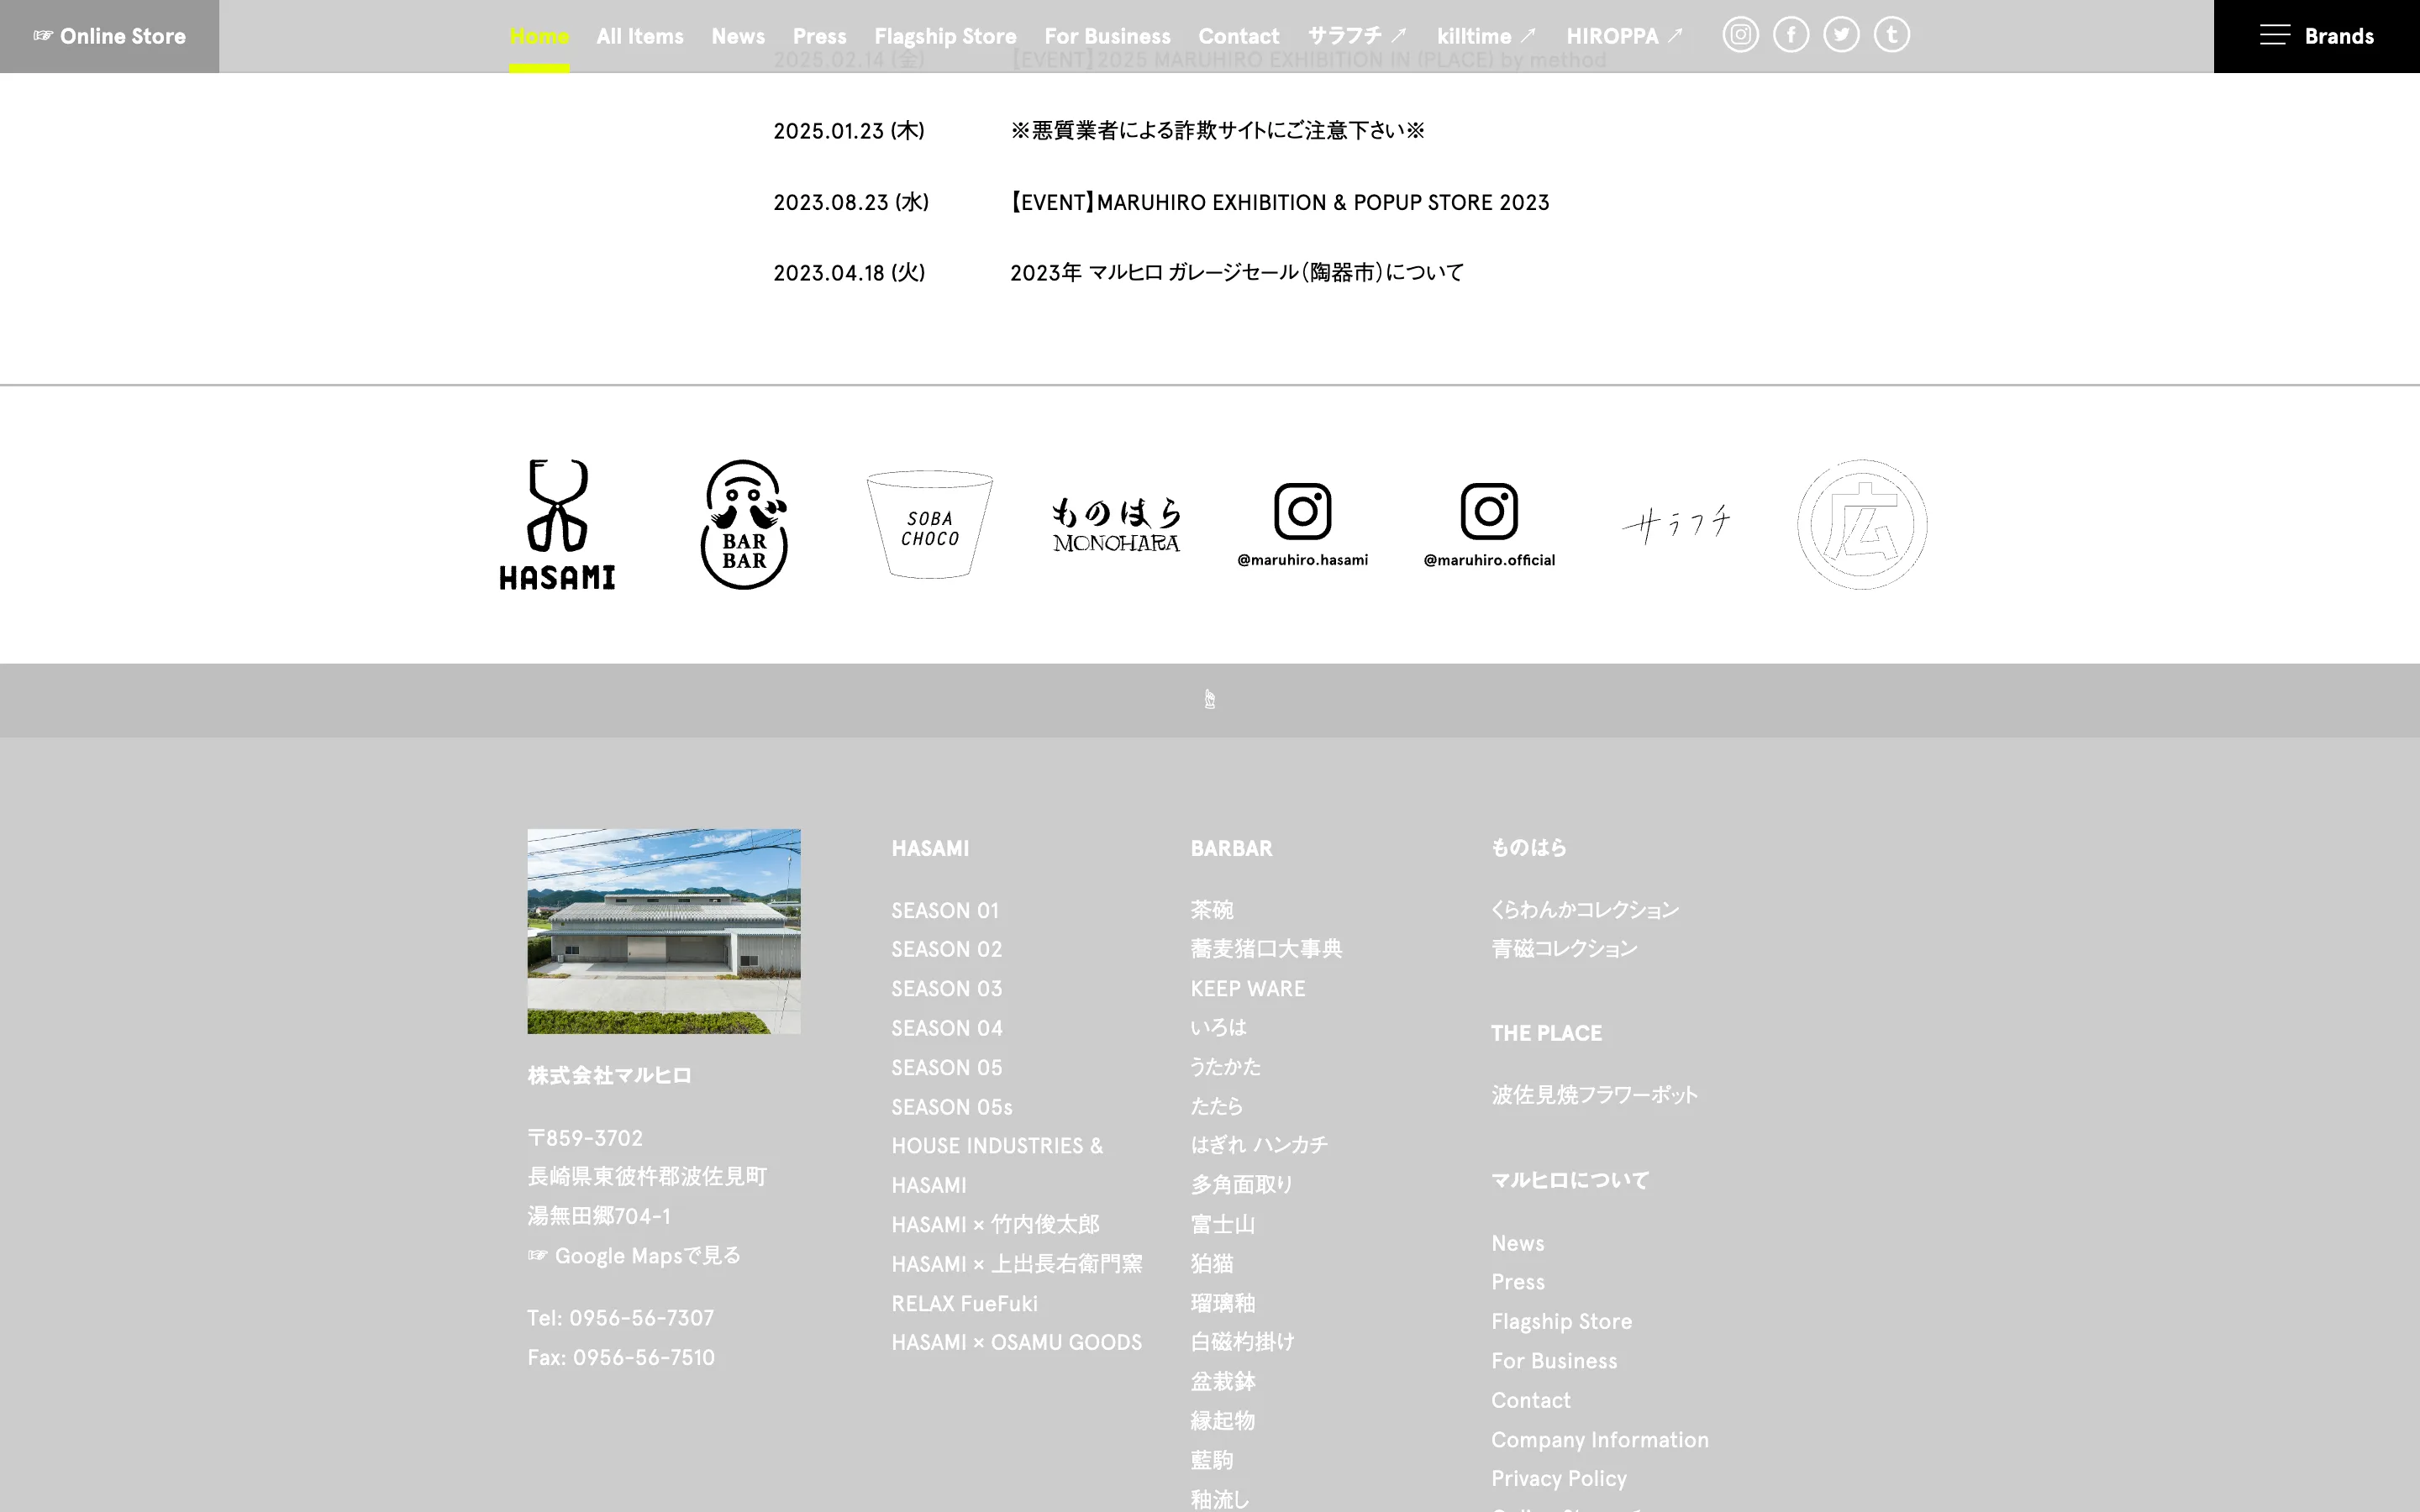Open the KEEP WARE link
Image resolution: width=2420 pixels, height=1512 pixels.
pyautogui.click(x=1247, y=989)
